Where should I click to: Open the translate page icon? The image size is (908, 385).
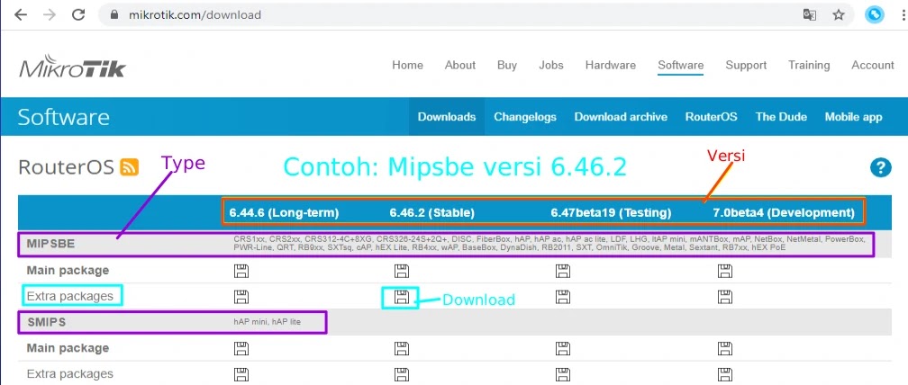pyautogui.click(x=810, y=15)
